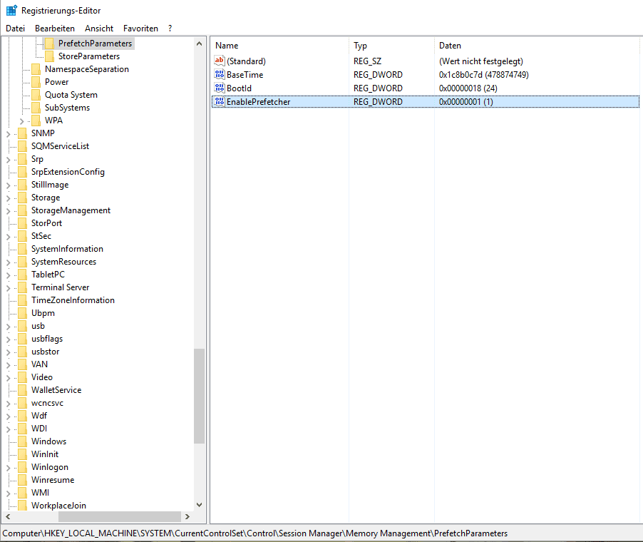The width and height of the screenshot is (643, 542).
Task: Click the NamespaceSeparation folder icon
Action: [x=36, y=69]
